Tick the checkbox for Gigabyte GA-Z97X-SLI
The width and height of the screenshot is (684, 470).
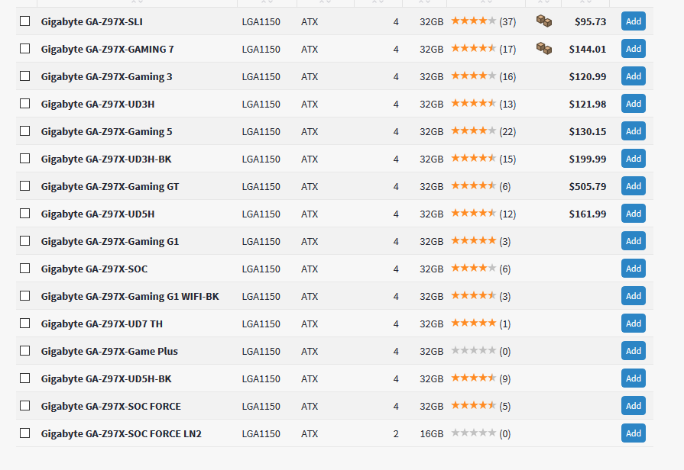tap(25, 21)
